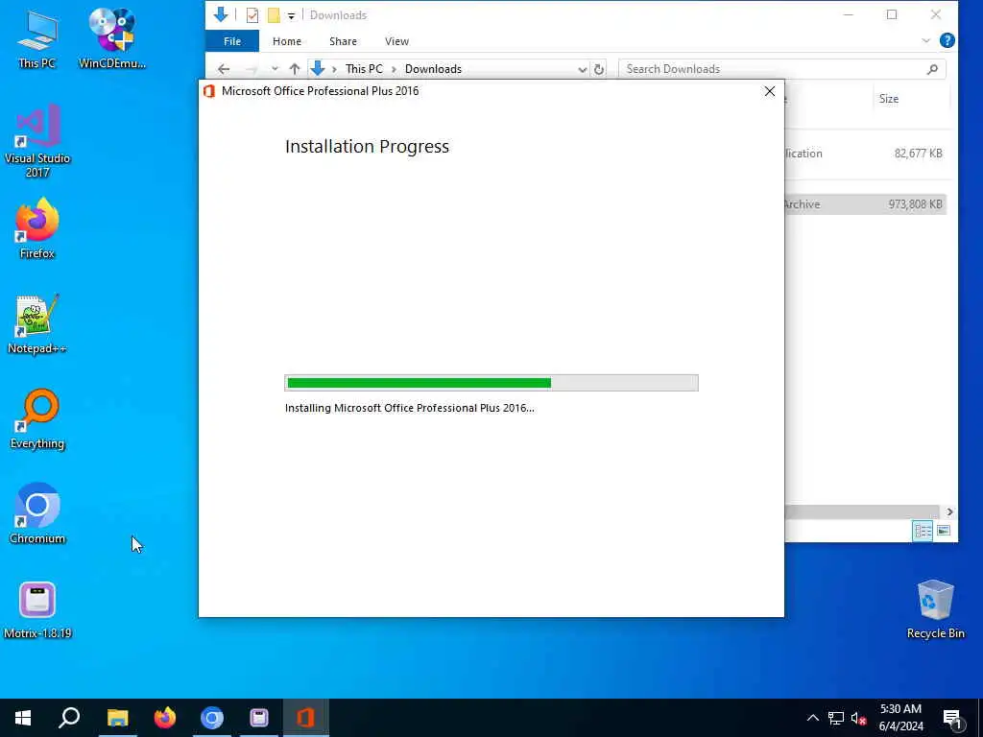Open Motrix-1.8.19 desktop icon
Viewport: 983px width, 737px height.
click(37, 609)
